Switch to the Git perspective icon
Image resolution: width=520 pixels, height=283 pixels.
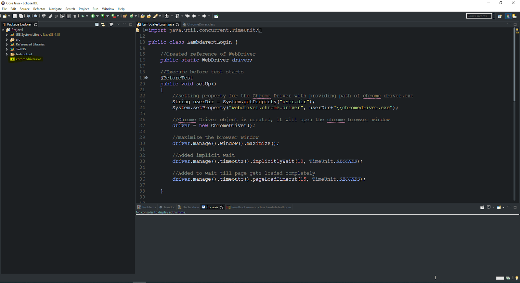pyautogui.click(x=514, y=16)
